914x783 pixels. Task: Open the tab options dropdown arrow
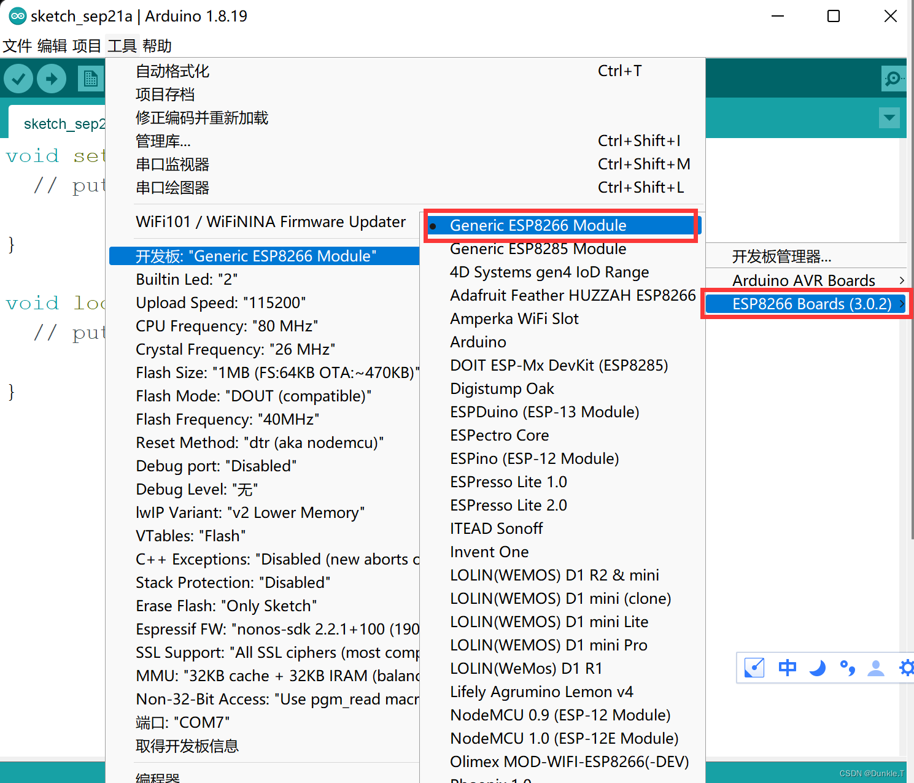point(889,117)
